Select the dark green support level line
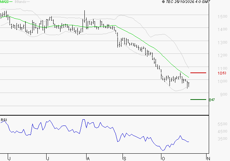Screen dimensions: 230x161 coord(198,100)
